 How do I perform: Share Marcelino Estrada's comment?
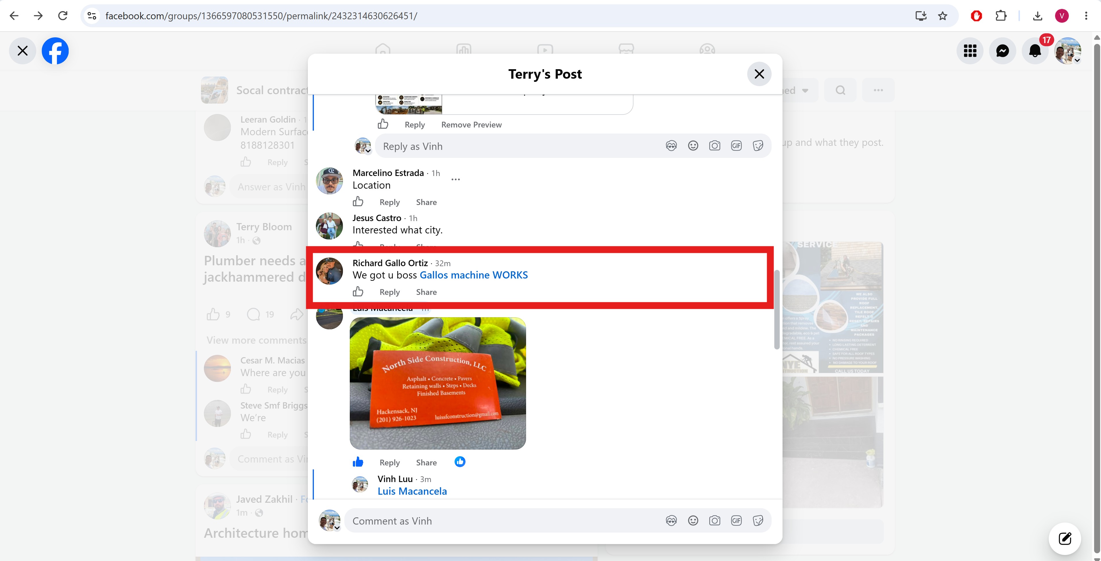pos(426,202)
